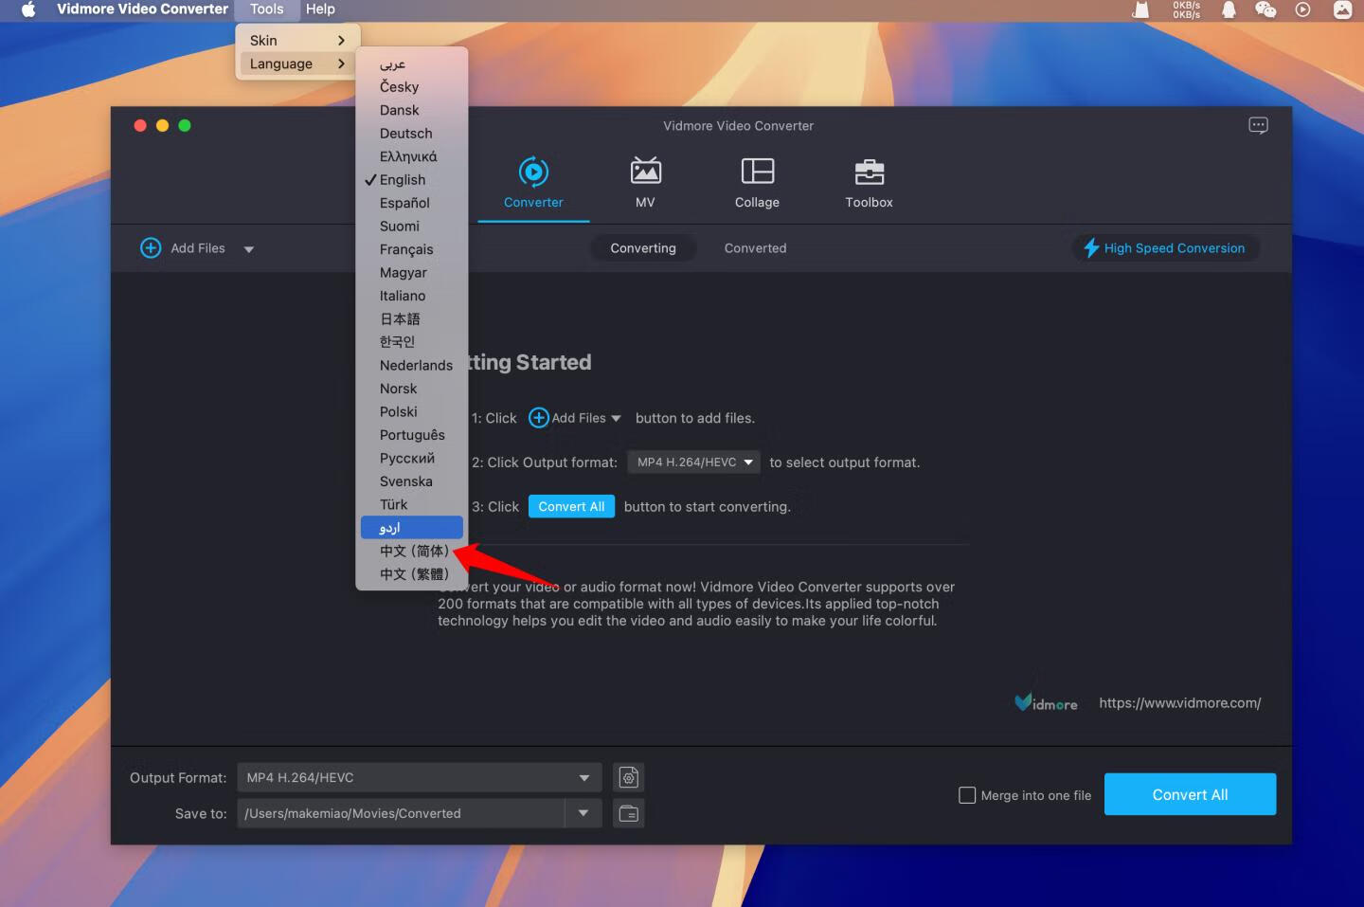Image resolution: width=1364 pixels, height=907 pixels.
Task: Select Polski language
Action: click(x=412, y=411)
